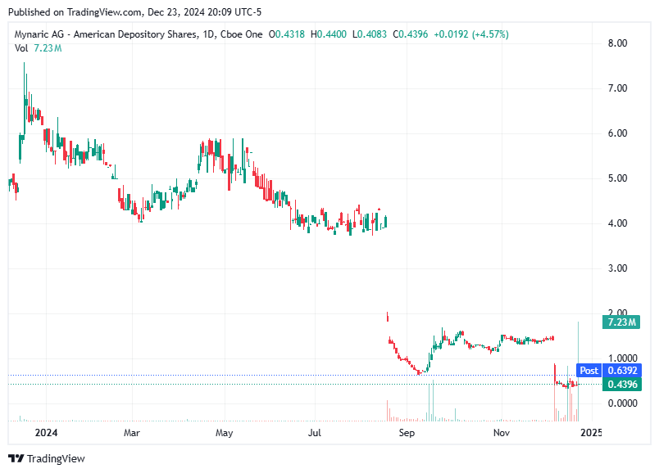Viewport: 659px width, 473px height.
Task: Click the tallest green volume bar in December
Action: point(579,372)
